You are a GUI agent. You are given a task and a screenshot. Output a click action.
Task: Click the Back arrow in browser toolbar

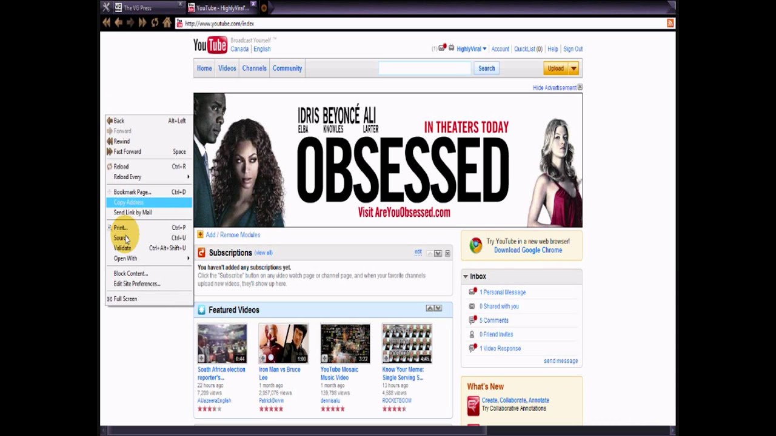(x=118, y=23)
